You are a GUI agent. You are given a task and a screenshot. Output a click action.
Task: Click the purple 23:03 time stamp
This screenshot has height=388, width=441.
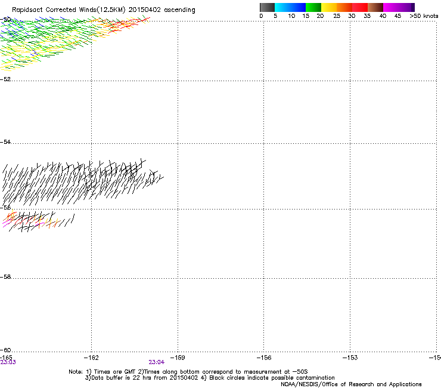pos(8,362)
